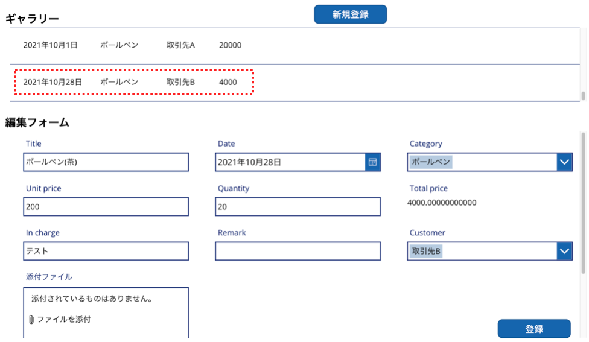Click the gallery scrollbar thumb
Viewport: 589px width, 342px height.
click(x=584, y=96)
